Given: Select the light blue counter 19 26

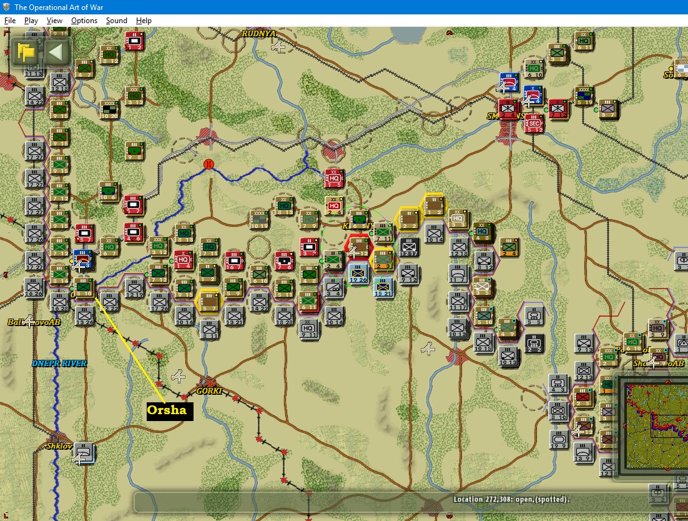Looking at the screenshot, I should tap(358, 274).
